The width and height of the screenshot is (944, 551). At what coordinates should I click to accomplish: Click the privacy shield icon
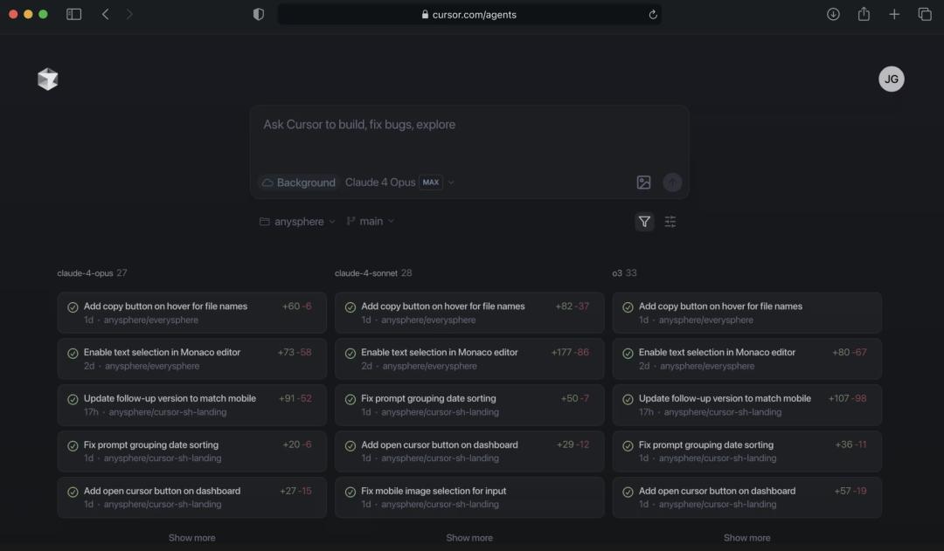pos(258,15)
